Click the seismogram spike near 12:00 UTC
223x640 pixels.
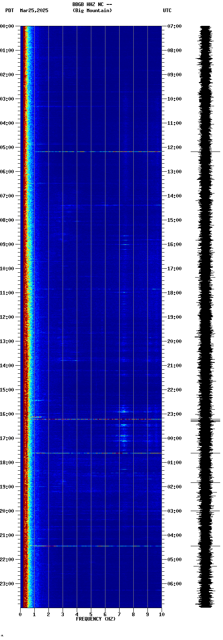(x=205, y=152)
